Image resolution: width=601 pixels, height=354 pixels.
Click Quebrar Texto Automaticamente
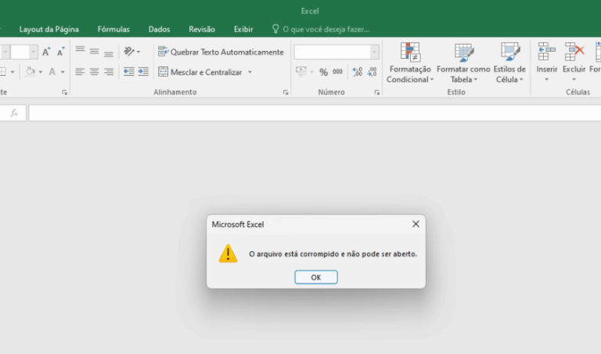(x=221, y=52)
